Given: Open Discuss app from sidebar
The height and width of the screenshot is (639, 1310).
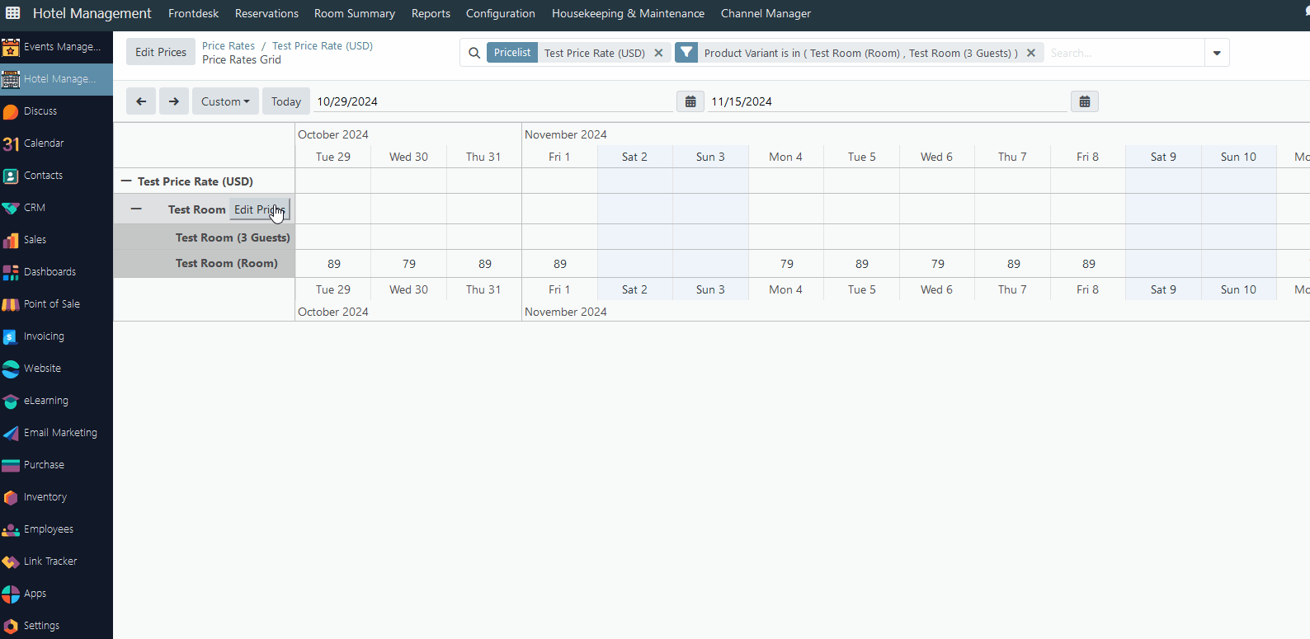Looking at the screenshot, I should 40,111.
